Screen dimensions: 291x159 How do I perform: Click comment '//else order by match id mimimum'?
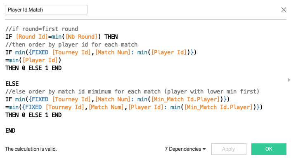point(132,91)
